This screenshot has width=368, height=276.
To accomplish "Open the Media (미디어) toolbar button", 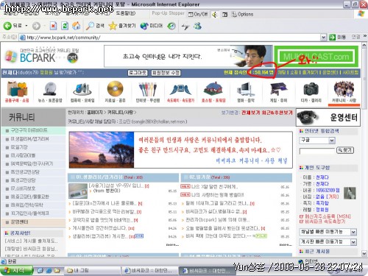I will point(152,26).
